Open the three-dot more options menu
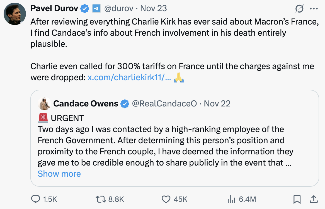This screenshot has width=325, height=209. [314, 9]
